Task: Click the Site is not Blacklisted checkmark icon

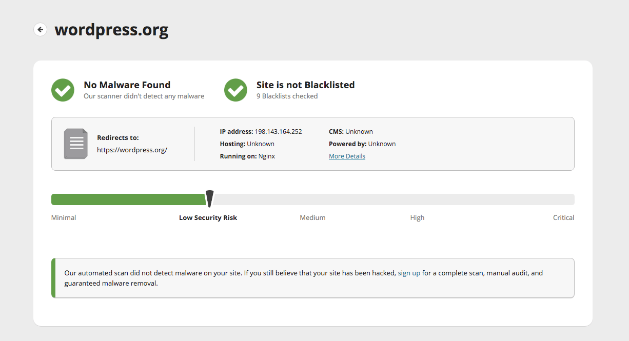Action: [236, 90]
